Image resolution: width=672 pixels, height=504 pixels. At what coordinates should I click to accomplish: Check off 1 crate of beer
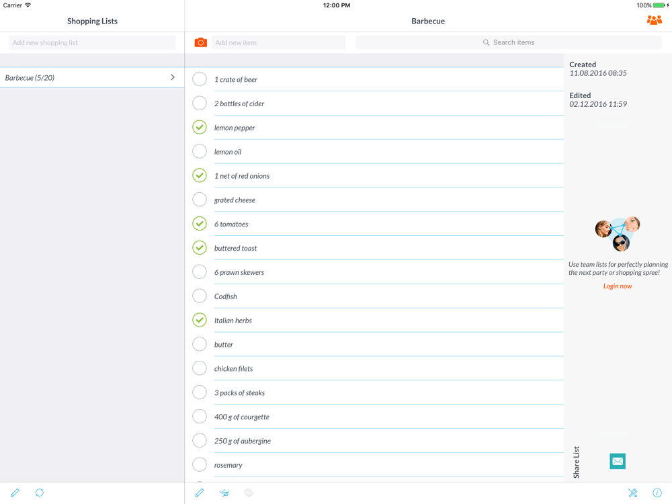pos(200,79)
